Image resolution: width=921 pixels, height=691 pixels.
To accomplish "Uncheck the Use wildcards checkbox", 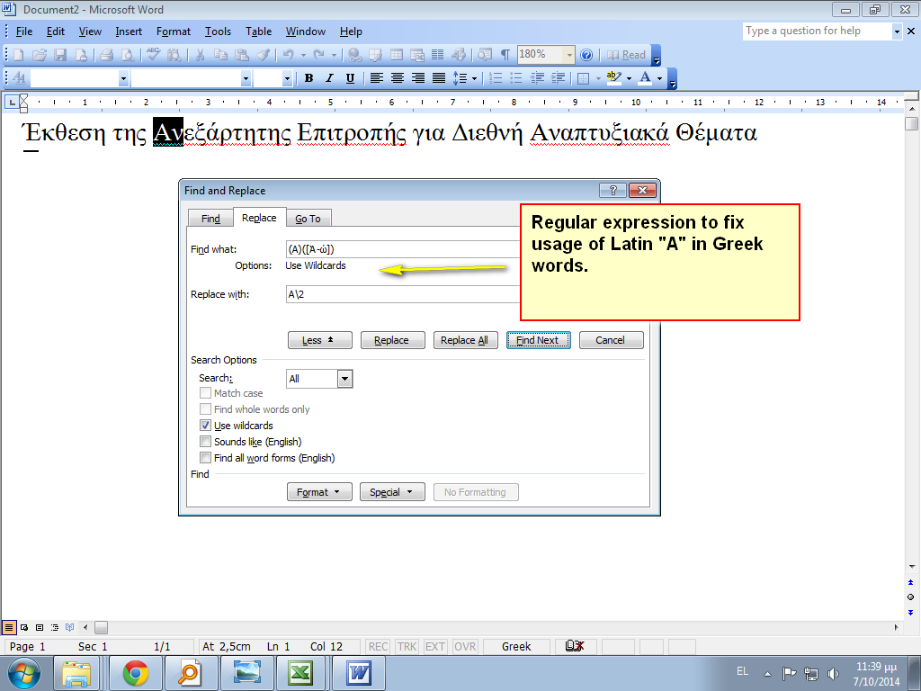I will pos(205,426).
